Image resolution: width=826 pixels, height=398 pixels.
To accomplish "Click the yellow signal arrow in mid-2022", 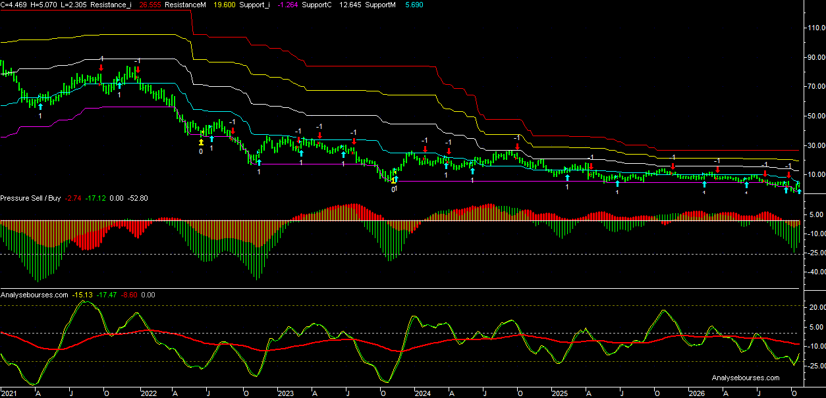I will coord(201,141).
